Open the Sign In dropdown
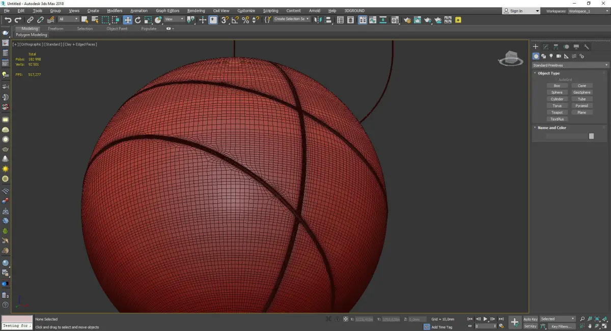611x331 pixels. point(521,11)
